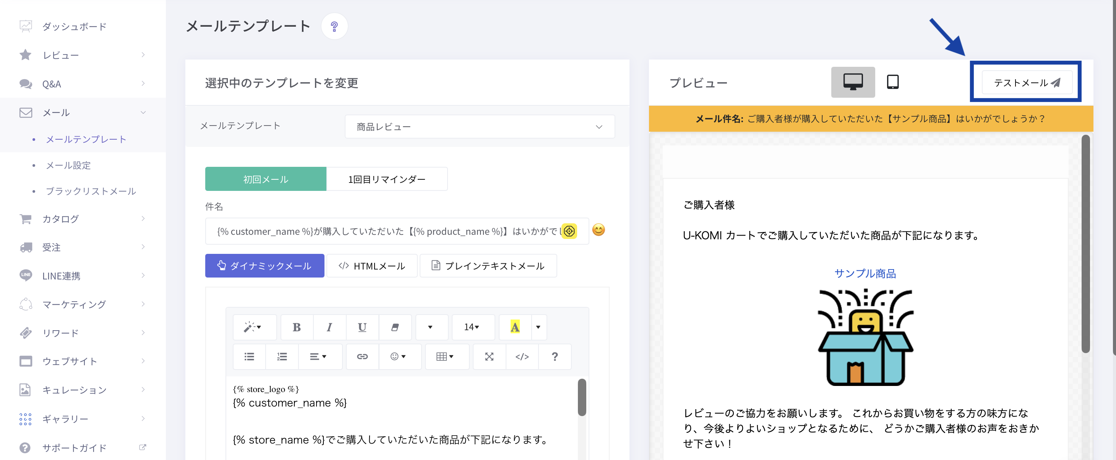Open the code view icon in editor toolbar
This screenshot has height=460, width=1116.
pyautogui.click(x=522, y=357)
